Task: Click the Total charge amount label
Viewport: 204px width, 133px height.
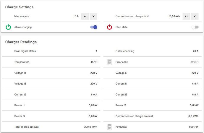Action: (26, 127)
